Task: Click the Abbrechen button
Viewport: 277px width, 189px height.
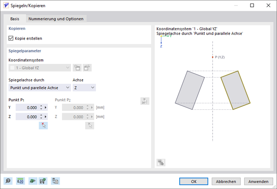Action: [226, 181]
